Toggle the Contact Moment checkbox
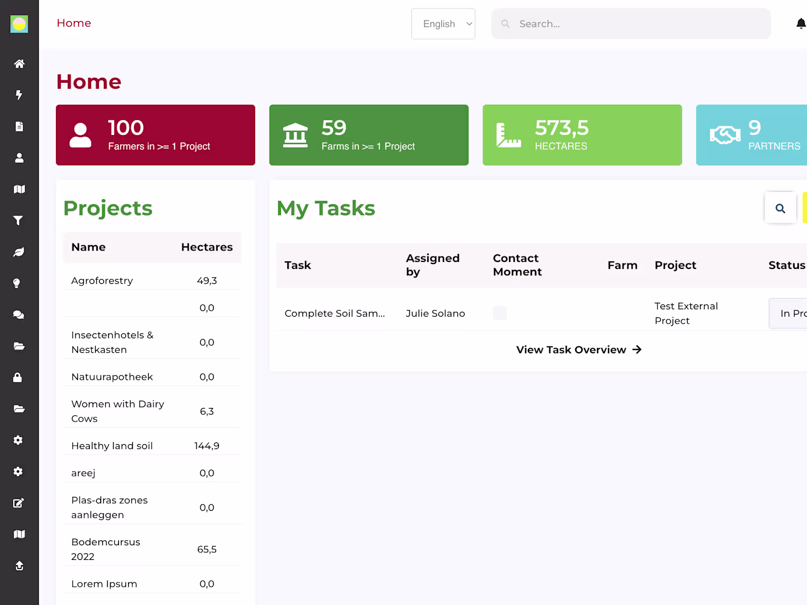 500,313
